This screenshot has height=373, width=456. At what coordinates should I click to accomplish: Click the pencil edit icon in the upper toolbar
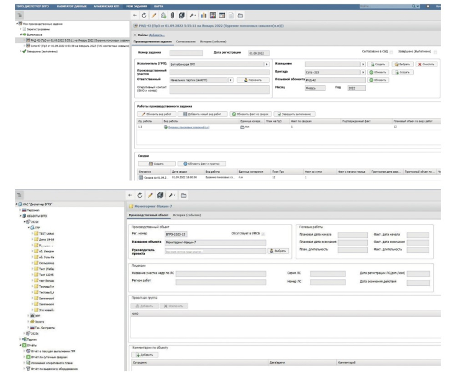click(x=154, y=16)
